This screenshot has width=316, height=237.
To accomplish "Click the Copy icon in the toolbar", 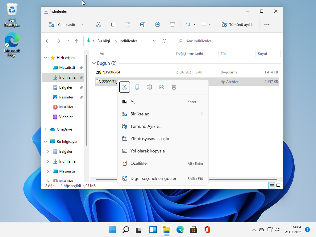I will click(x=113, y=24).
